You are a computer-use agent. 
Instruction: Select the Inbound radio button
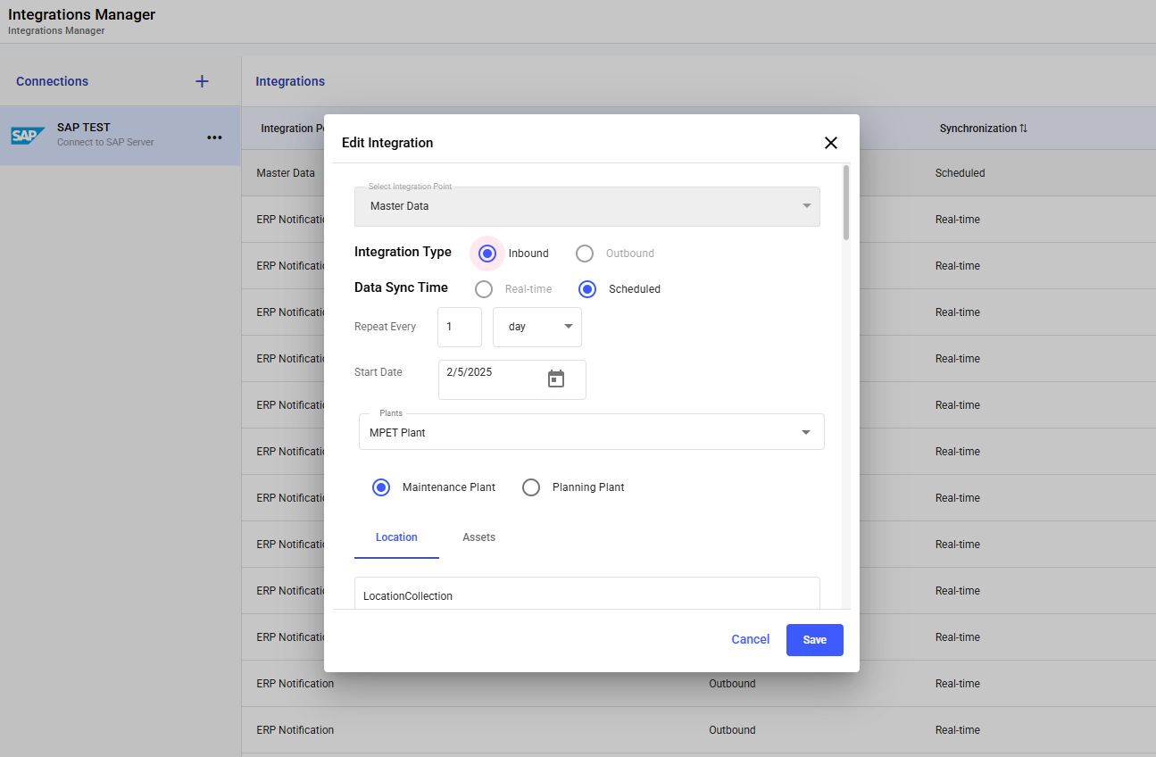487,254
